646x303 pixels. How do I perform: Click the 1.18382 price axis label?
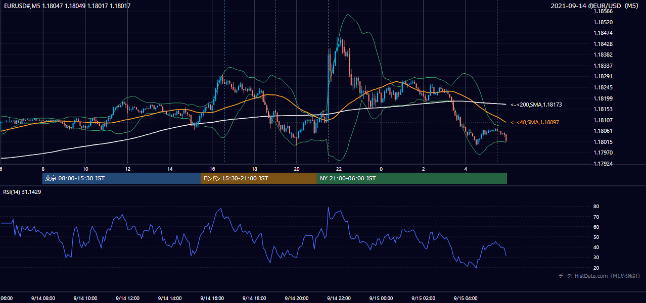click(604, 55)
